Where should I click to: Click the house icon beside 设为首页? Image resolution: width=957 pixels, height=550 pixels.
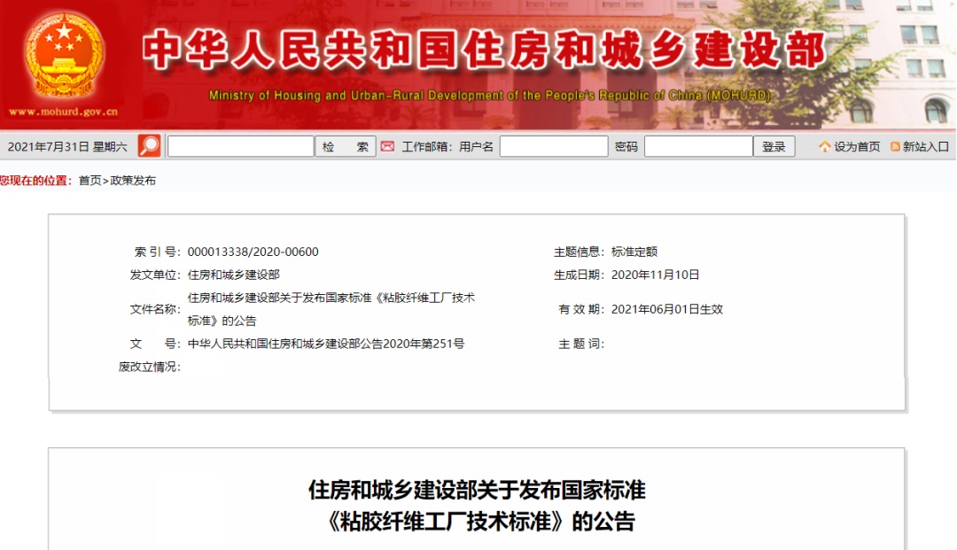pos(825,147)
